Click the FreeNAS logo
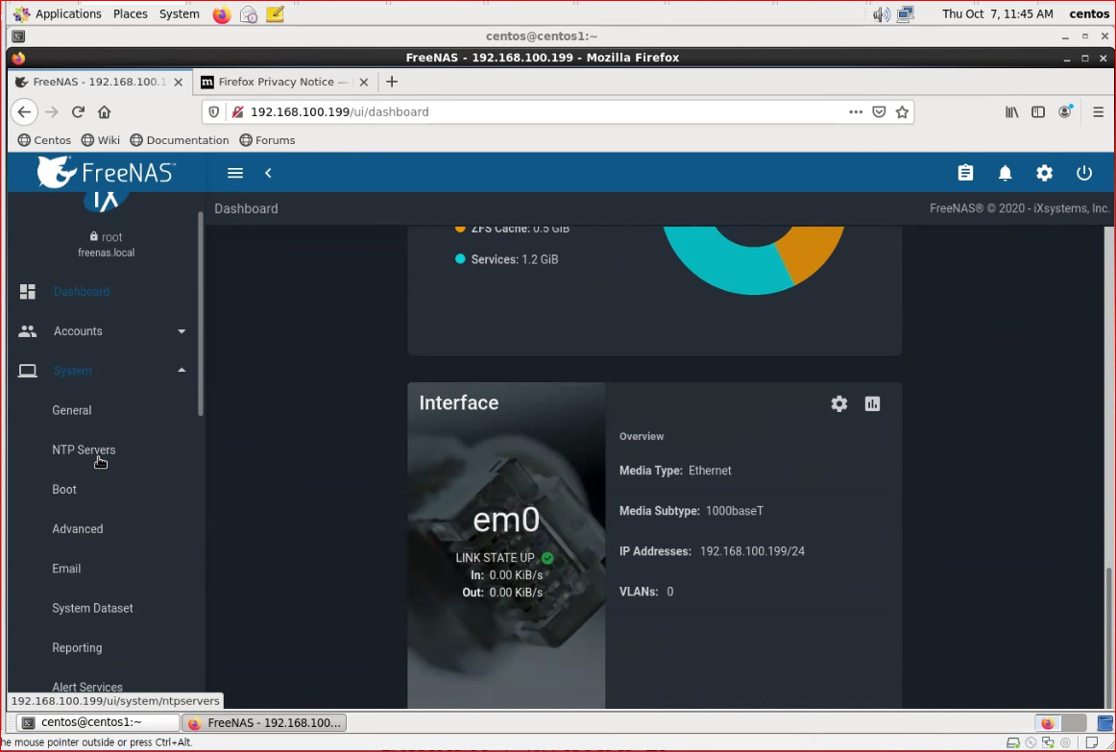The height and width of the screenshot is (752, 1116). pos(106,172)
